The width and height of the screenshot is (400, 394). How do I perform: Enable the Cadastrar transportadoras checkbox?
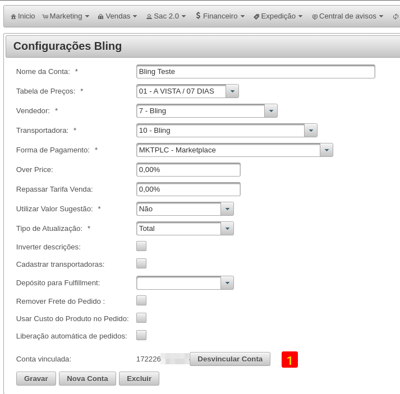(x=141, y=263)
